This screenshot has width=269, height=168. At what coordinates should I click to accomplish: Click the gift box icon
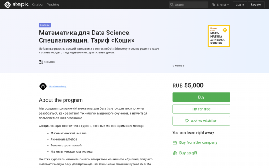tap(174, 153)
